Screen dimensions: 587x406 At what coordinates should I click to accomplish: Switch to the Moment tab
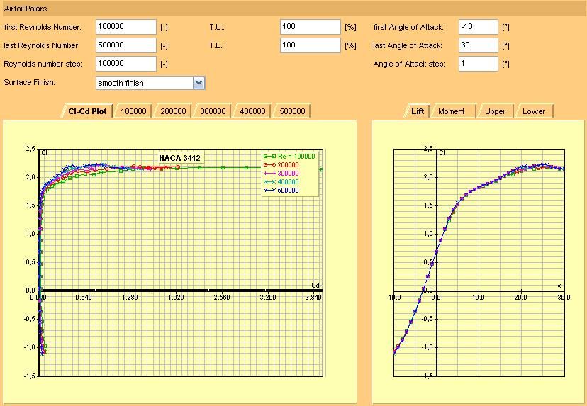click(452, 111)
